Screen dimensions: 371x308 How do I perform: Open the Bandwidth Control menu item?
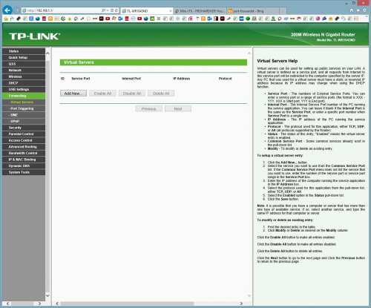(x=24, y=154)
